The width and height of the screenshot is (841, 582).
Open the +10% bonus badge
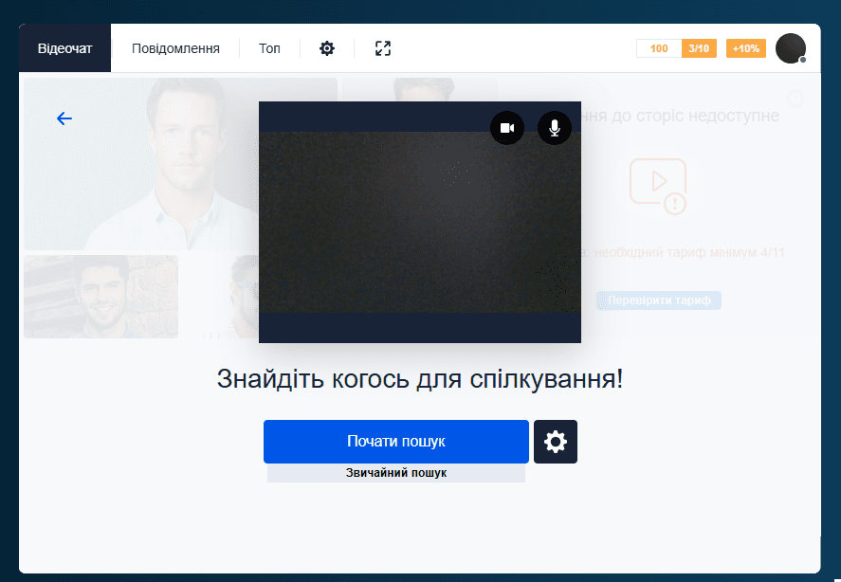[x=745, y=47]
